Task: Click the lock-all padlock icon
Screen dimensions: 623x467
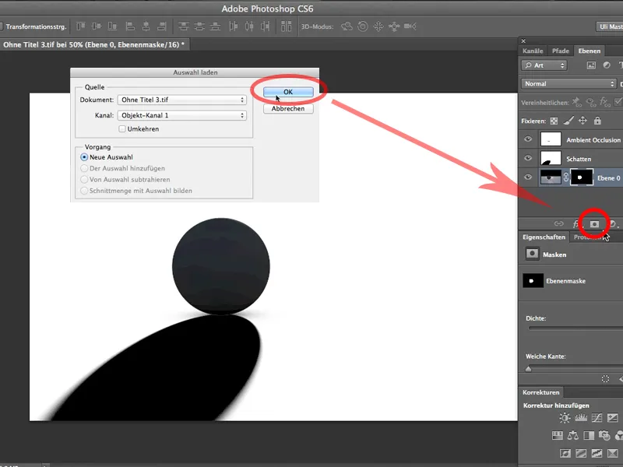Action: pos(598,121)
